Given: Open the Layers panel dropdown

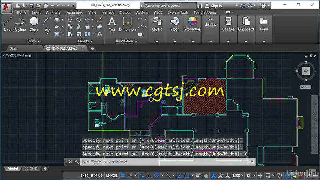Looking at the screenshot, I should coord(157,42).
